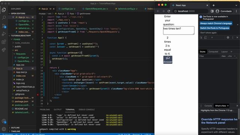Open the Search view in activity bar
Screen dimensions: 240x135
coord(4,18)
